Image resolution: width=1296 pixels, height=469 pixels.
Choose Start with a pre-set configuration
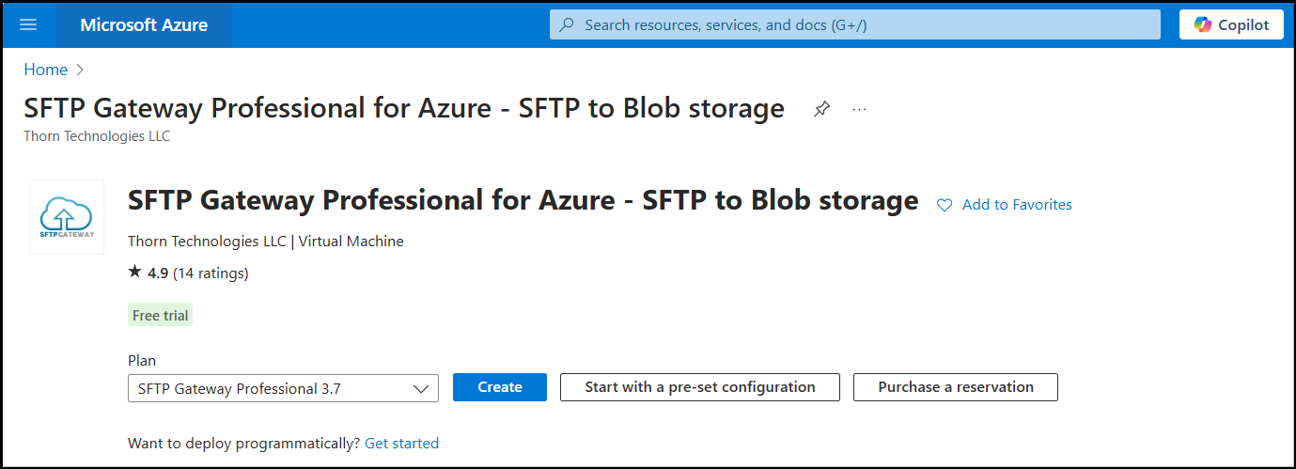pyautogui.click(x=699, y=387)
